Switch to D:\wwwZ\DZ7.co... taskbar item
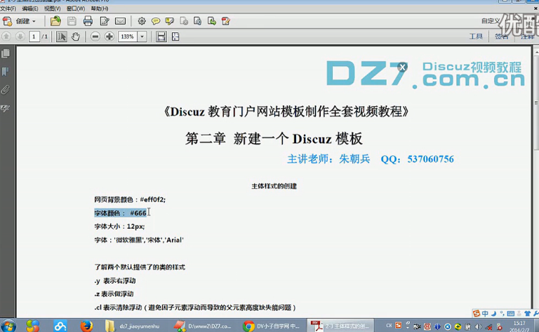Viewport: 539px width, 332px height. pyautogui.click(x=203, y=326)
